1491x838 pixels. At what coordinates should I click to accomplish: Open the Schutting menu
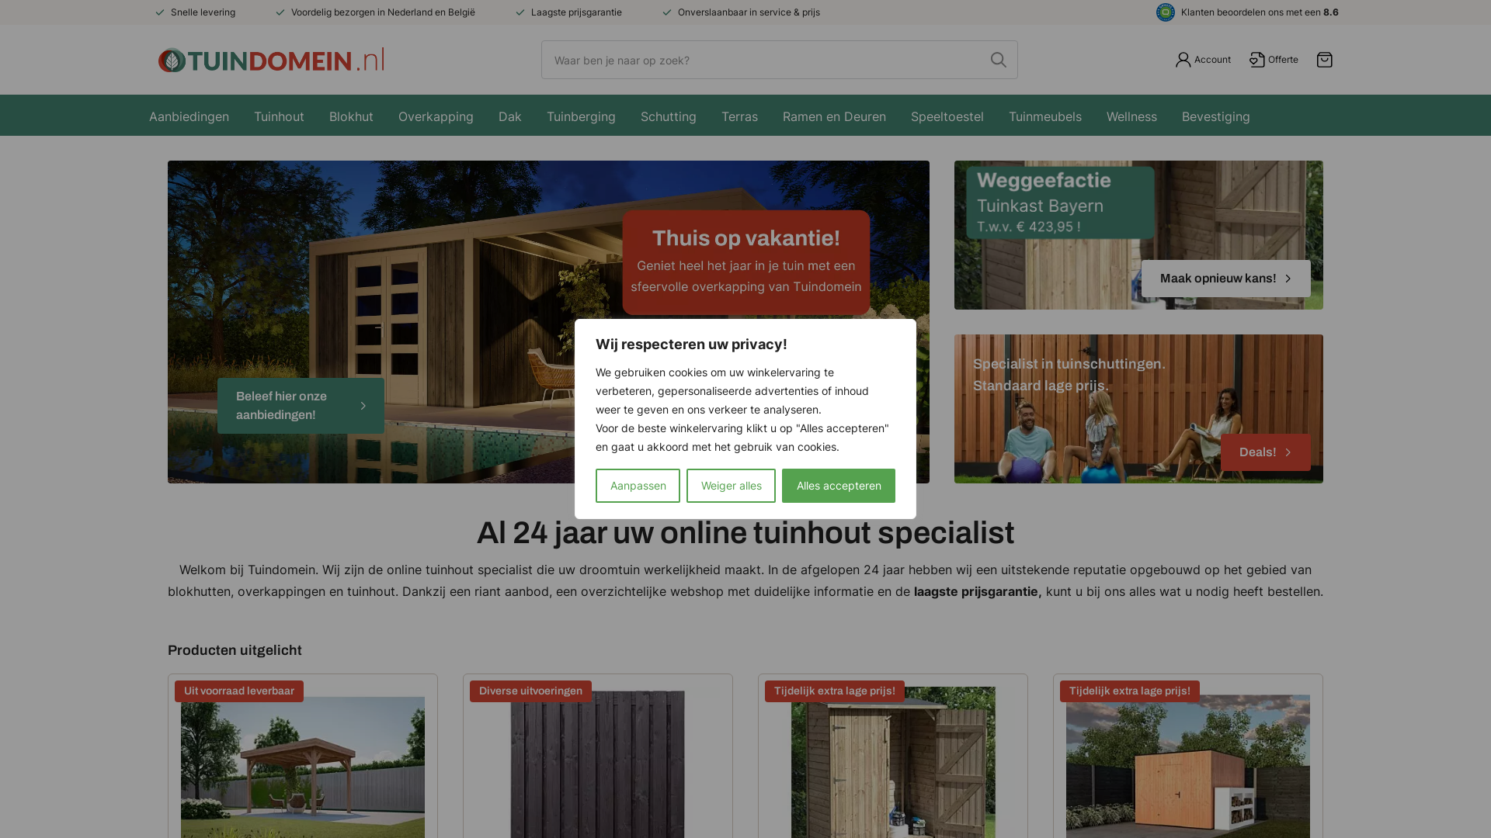(x=669, y=116)
